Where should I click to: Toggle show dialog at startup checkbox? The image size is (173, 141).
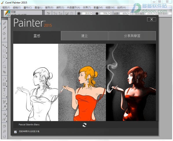[15, 132]
